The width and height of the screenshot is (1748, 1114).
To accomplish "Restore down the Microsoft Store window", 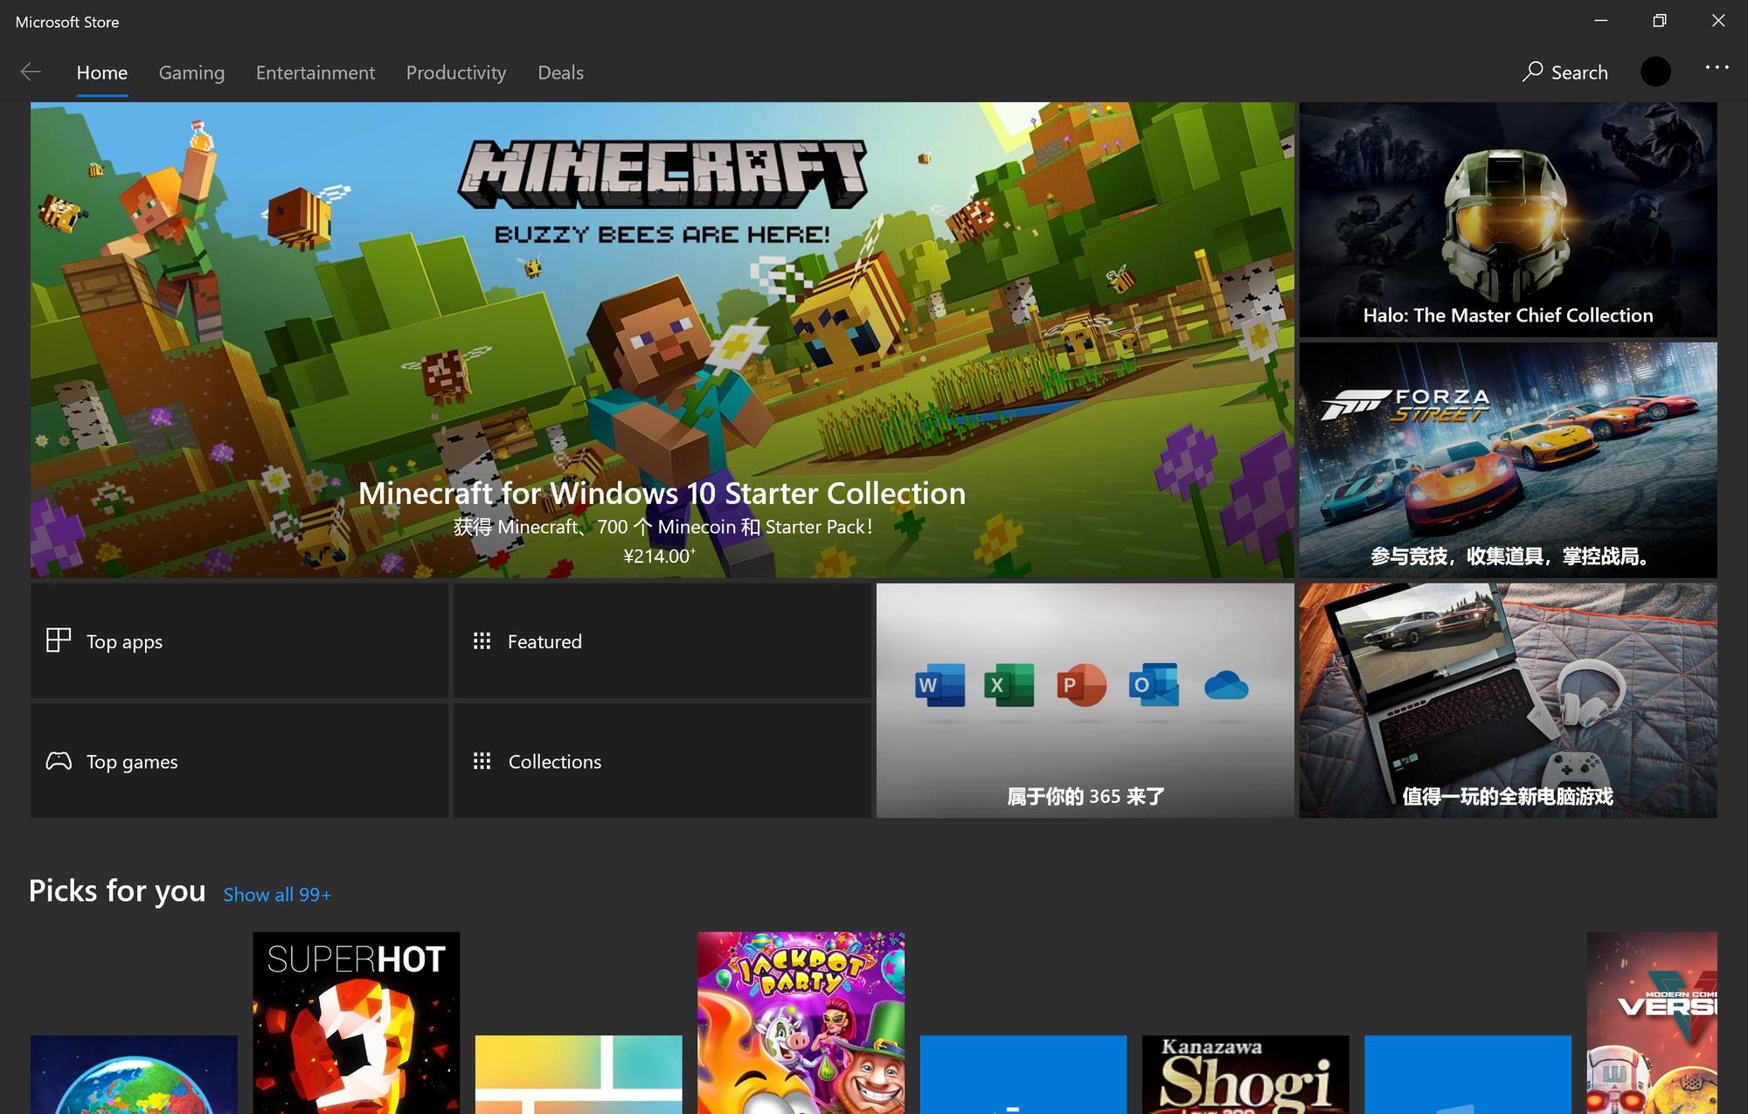I will [x=1660, y=21].
